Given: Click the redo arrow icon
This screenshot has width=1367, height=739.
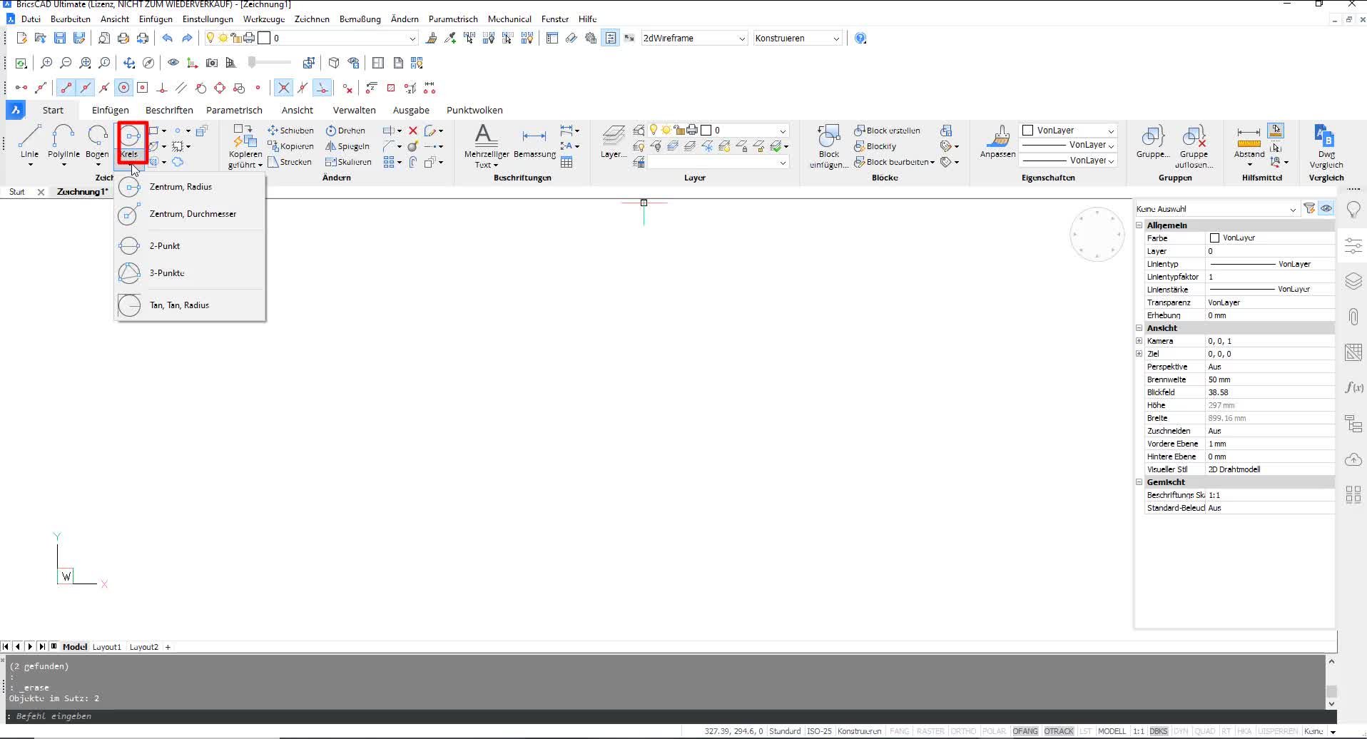Looking at the screenshot, I should tap(187, 39).
